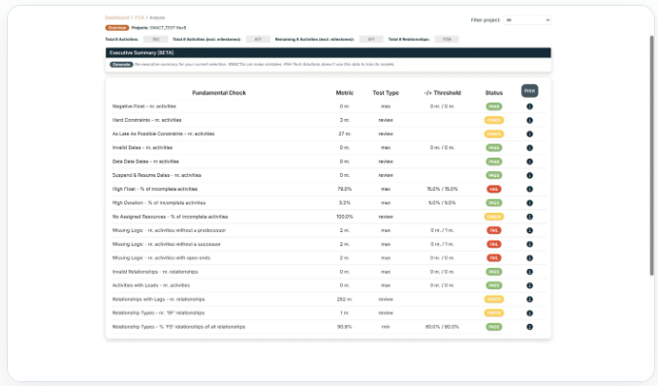The image size is (658, 386).
Task: Click the 'Hard Constraints - nr. activities' row label
Action: point(147,120)
